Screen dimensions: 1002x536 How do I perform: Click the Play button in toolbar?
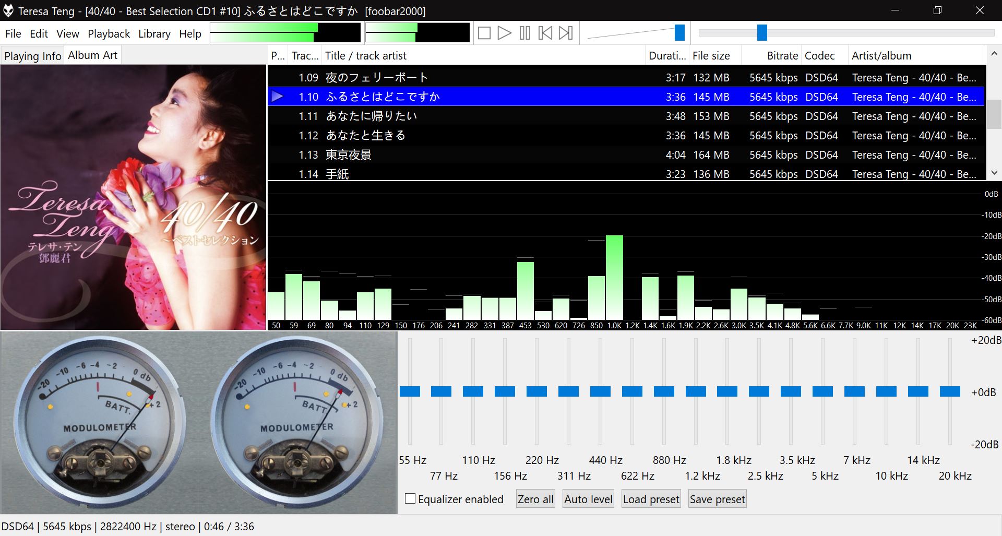pyautogui.click(x=504, y=33)
